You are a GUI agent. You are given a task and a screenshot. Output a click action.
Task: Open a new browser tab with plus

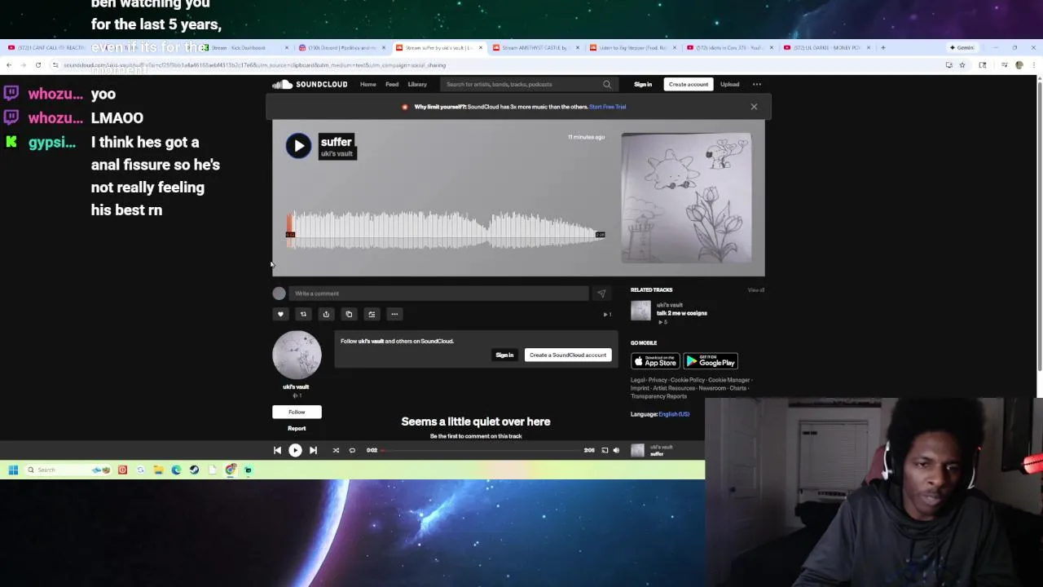882,47
